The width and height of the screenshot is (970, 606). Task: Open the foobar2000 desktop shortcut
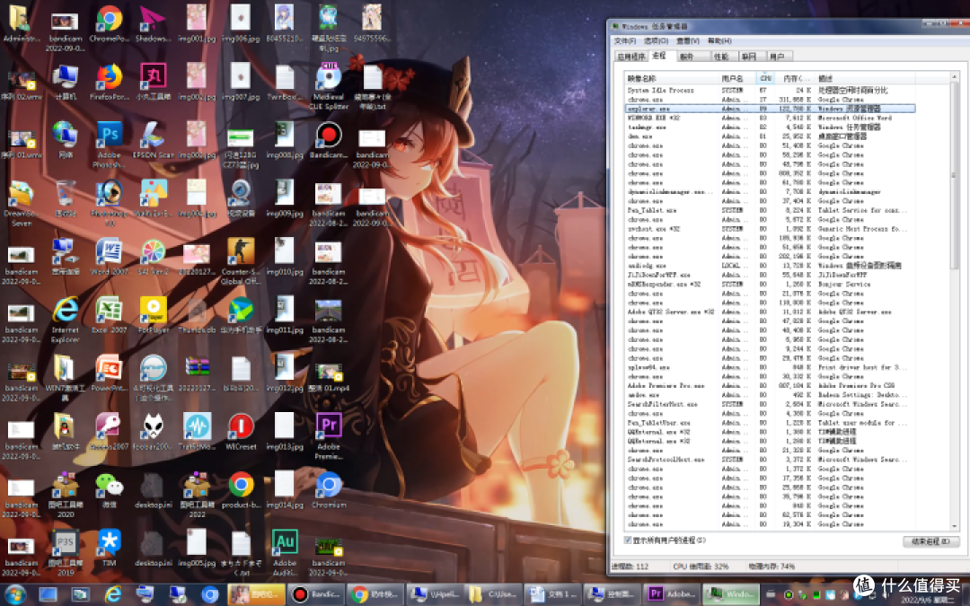(x=153, y=432)
